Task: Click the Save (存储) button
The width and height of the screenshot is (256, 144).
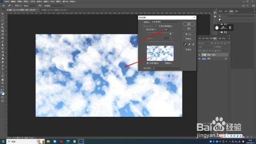Action: 189,39
